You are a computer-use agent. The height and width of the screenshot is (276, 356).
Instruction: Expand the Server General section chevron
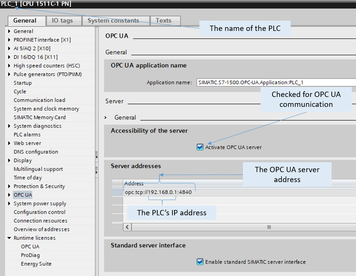[x=106, y=118]
